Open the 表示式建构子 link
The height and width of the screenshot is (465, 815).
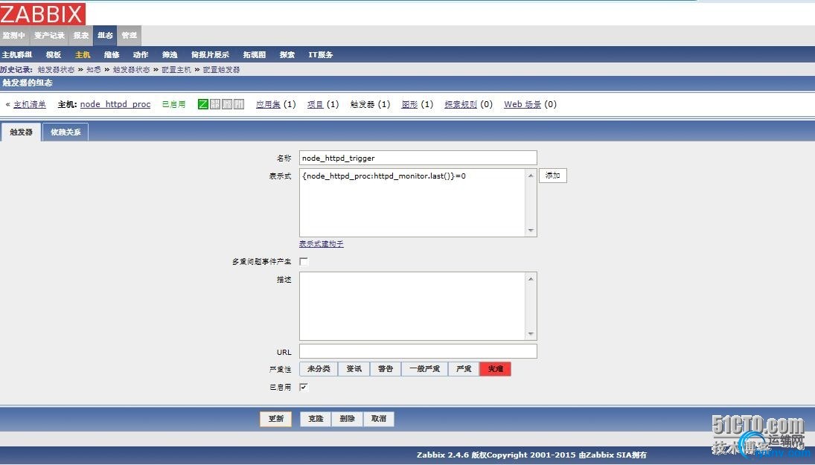tap(322, 244)
